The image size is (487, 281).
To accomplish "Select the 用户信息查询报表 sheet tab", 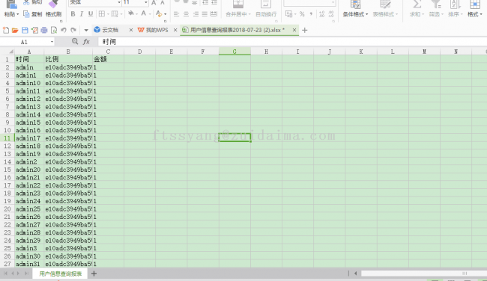I will (60, 274).
